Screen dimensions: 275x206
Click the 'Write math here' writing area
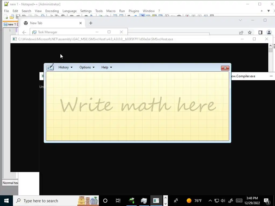click(x=137, y=106)
